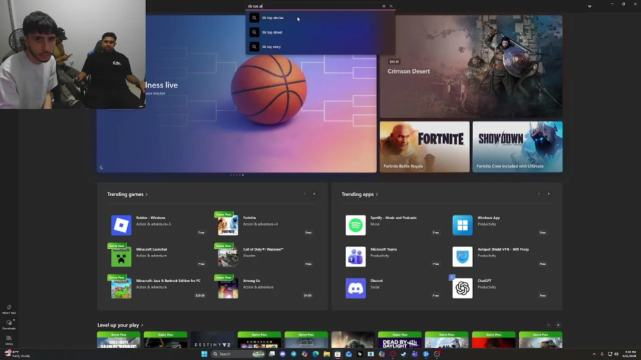Open Discord from the taskbar
Viewport: 641px width, 360px height.
point(282,354)
